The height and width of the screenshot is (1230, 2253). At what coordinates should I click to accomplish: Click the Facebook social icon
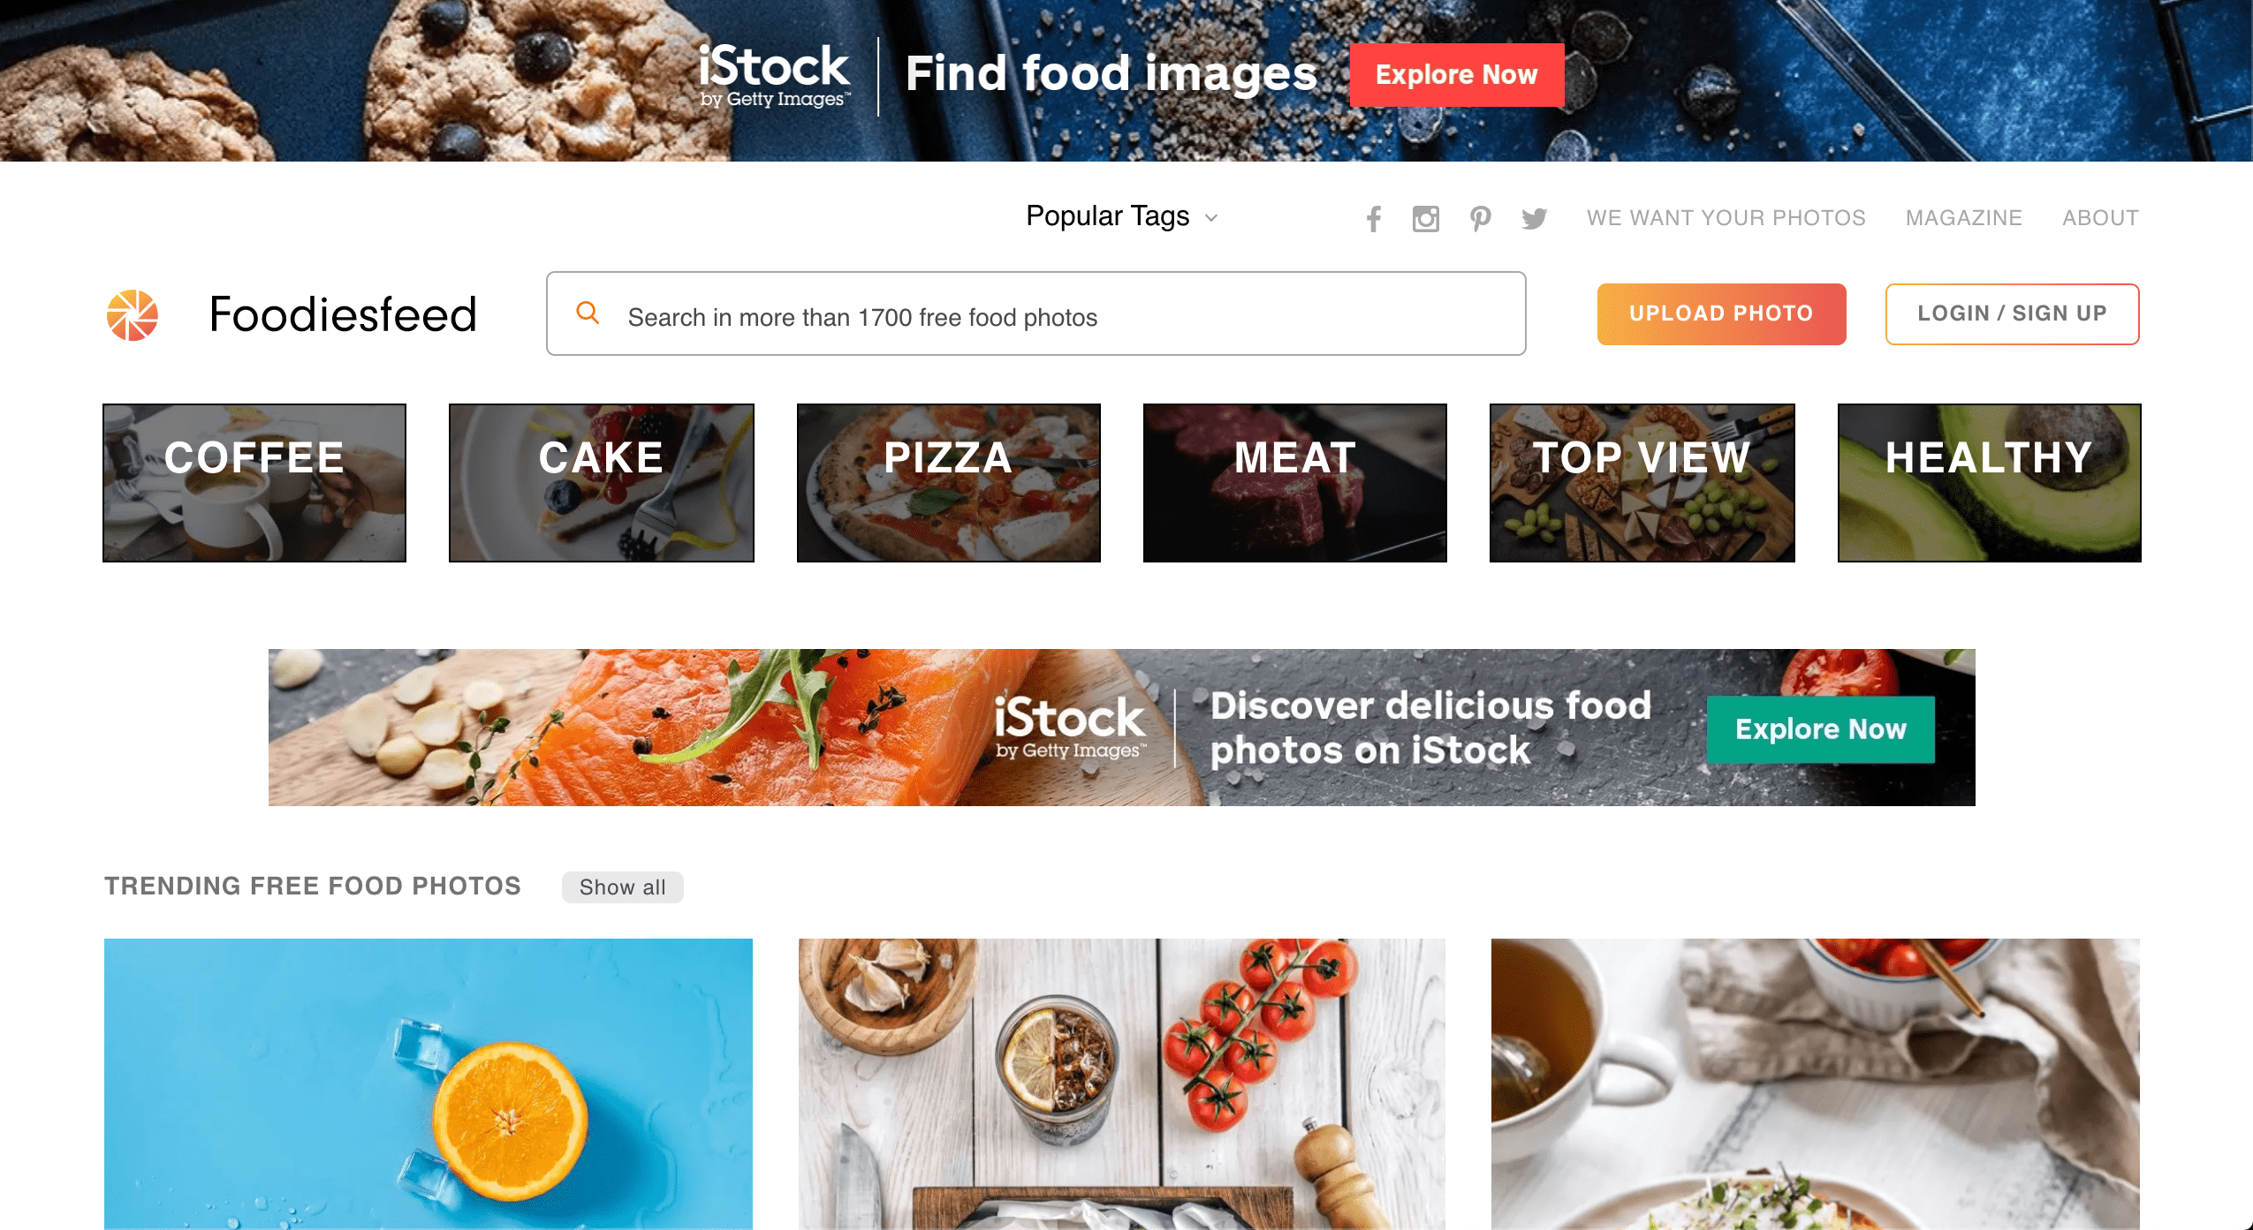(x=1373, y=216)
